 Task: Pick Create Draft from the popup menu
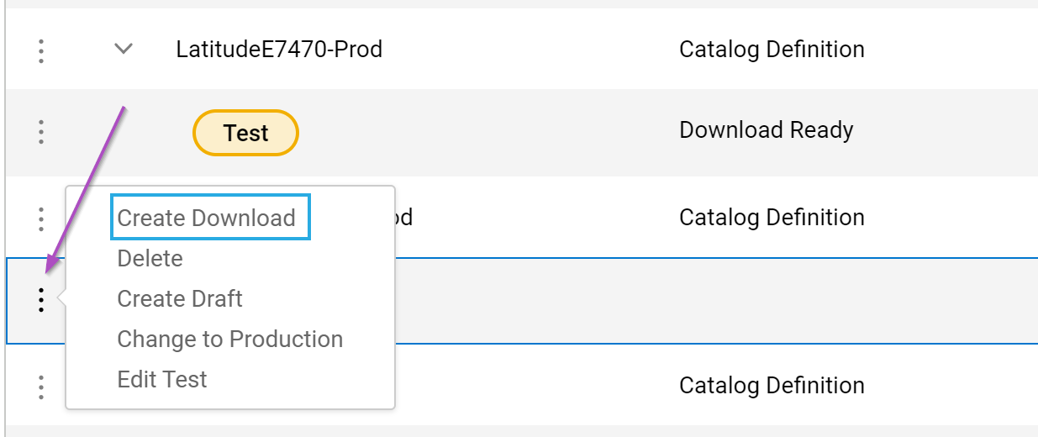[x=180, y=299]
